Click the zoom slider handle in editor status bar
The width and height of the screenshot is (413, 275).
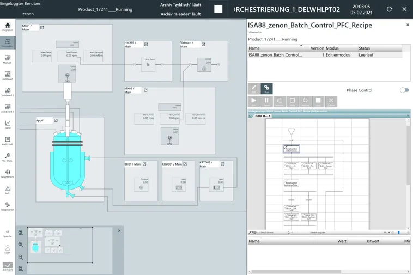pos(399,233)
